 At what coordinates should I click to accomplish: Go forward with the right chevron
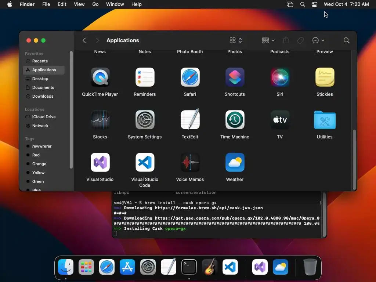97,40
